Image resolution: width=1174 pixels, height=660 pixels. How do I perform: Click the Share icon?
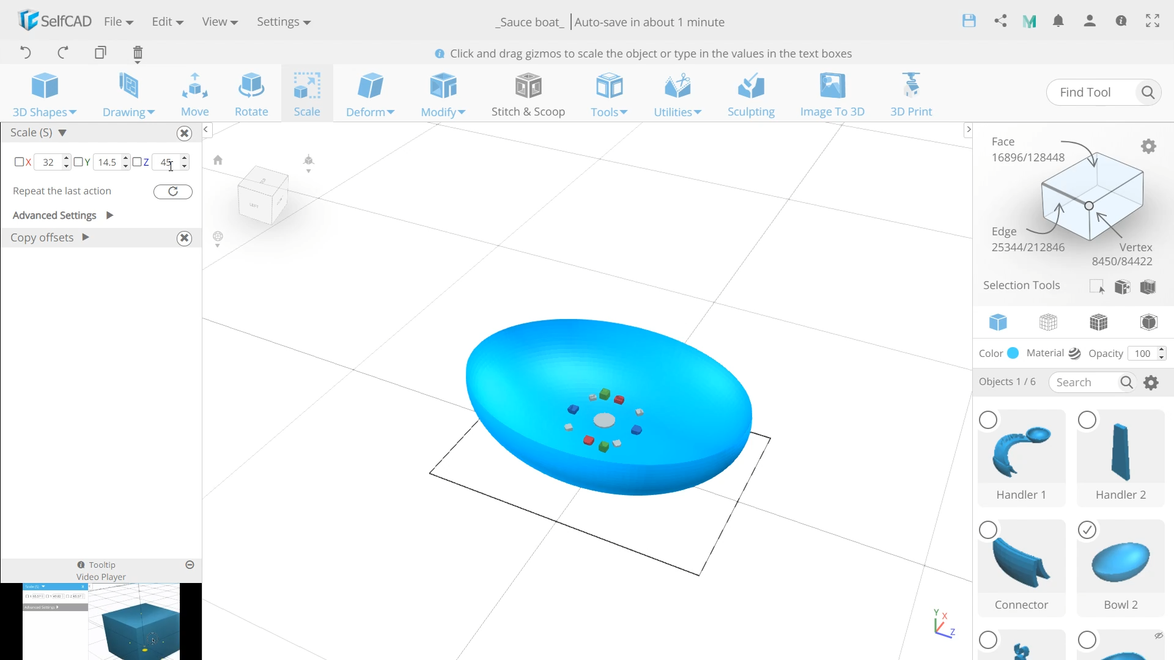1000,21
